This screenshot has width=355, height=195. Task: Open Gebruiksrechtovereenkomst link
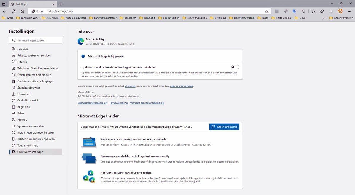(x=92, y=103)
